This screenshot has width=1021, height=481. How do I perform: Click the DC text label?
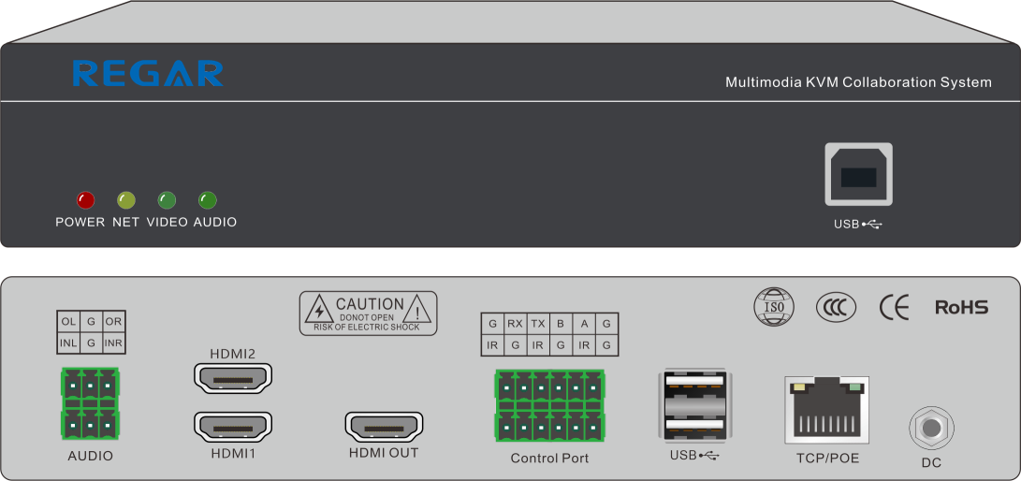coord(931,464)
